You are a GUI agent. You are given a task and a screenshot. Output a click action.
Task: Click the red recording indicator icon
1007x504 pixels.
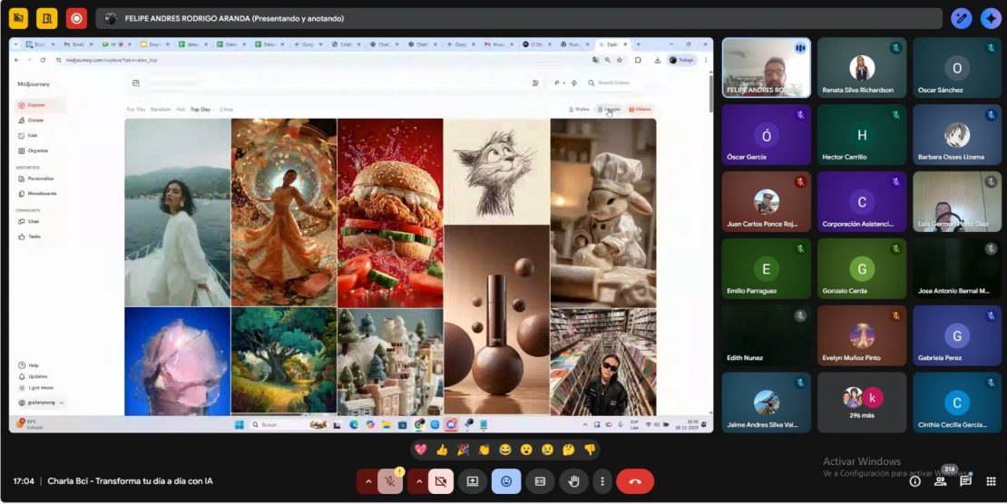tap(77, 18)
